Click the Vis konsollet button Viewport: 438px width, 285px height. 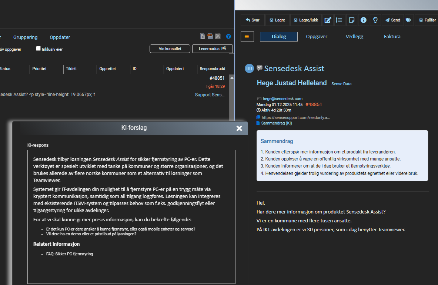point(170,49)
